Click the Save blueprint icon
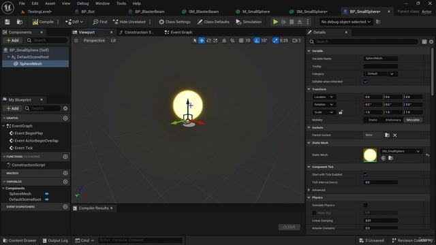Screen dimensions: 436x245 tap(7, 22)
